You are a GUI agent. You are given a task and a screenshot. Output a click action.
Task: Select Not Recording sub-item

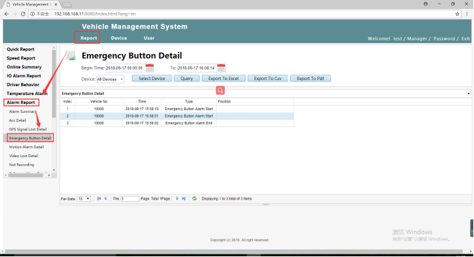[21, 165]
